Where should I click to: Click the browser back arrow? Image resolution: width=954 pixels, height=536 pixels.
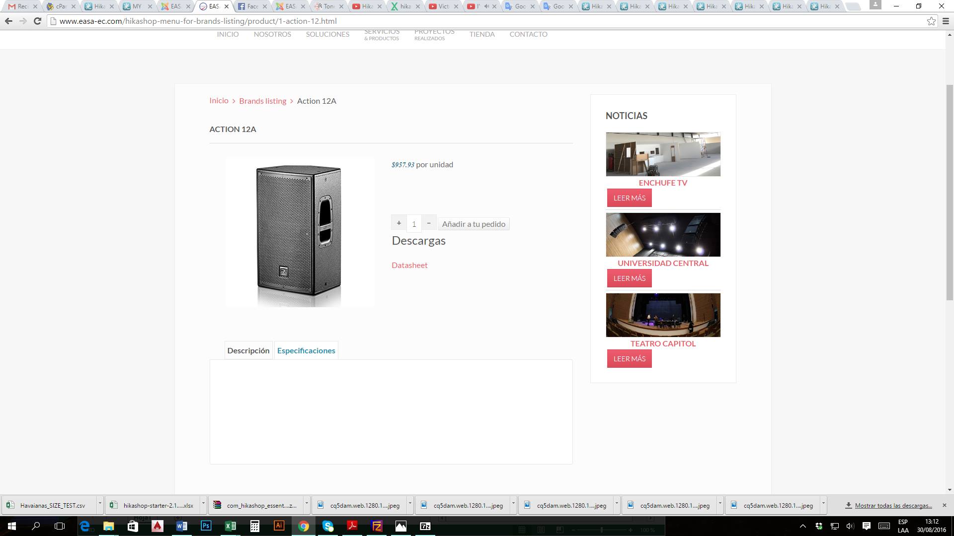tap(8, 21)
